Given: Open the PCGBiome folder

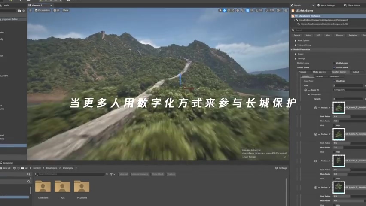Looking at the screenshot, I should pyautogui.click(x=82, y=188).
